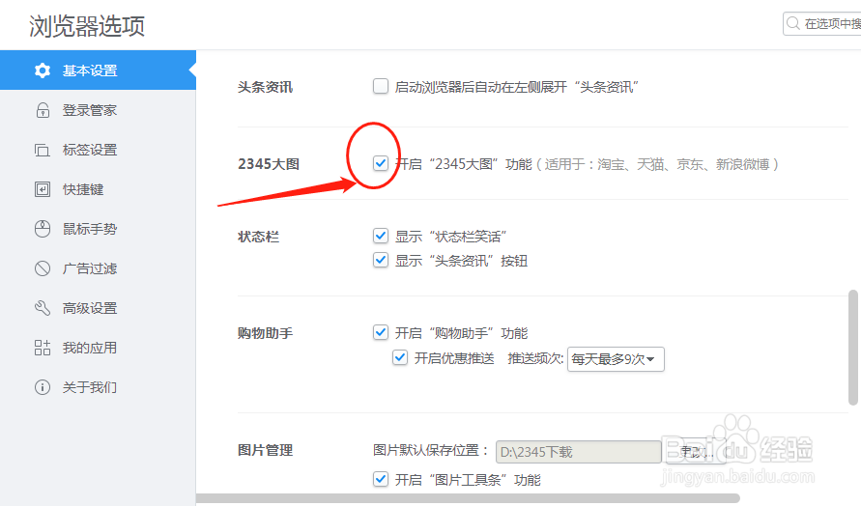Image resolution: width=861 pixels, height=506 pixels.
Task: Click the horizontal scrollbar at the bottom
Action: (468, 498)
